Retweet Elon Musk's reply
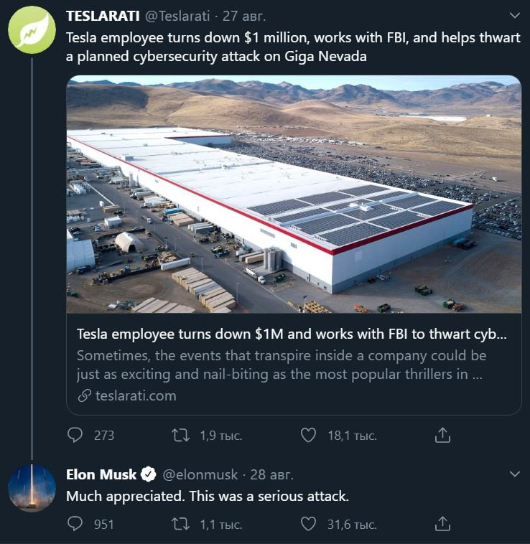Viewport: 530px width, 544px height. pyautogui.click(x=182, y=524)
